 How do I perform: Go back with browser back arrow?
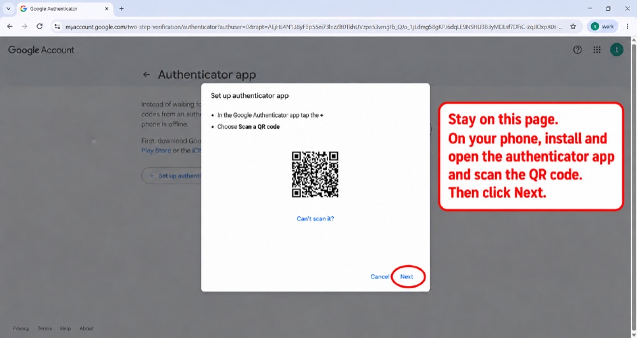tap(10, 26)
